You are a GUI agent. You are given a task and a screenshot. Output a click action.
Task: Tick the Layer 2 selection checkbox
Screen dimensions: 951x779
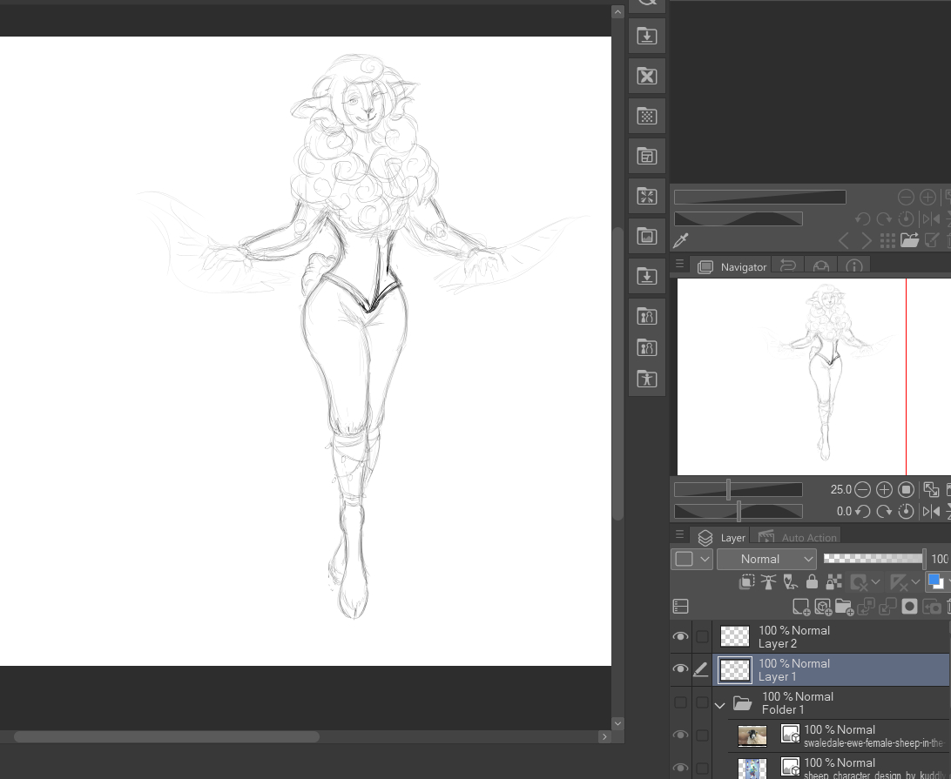tap(702, 637)
